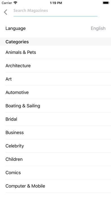Open the Architecture category
111x197 pixels.
55,66
